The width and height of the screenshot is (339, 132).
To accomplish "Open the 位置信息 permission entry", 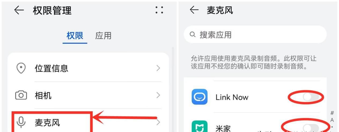I will click(88, 68).
